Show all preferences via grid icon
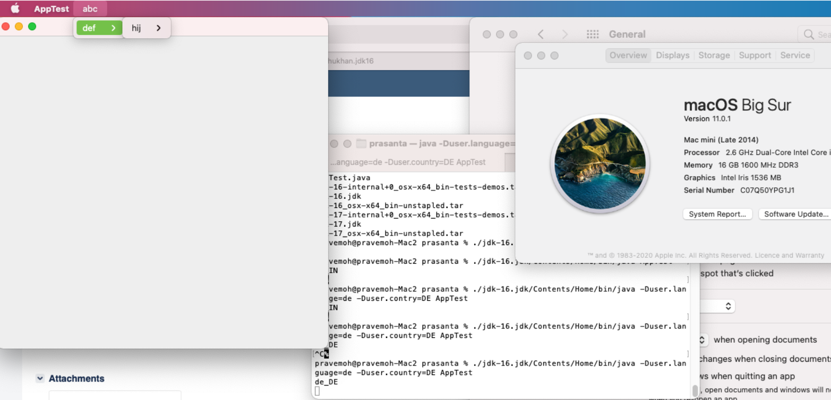The width and height of the screenshot is (831, 400). click(593, 34)
